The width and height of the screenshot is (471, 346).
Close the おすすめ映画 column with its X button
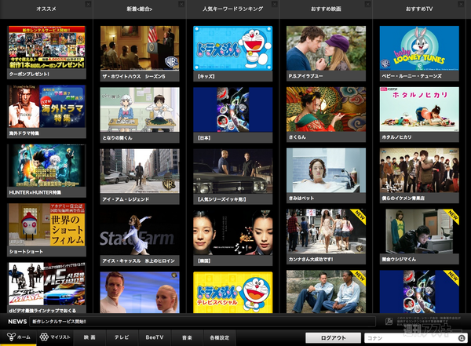tap(367, 4)
